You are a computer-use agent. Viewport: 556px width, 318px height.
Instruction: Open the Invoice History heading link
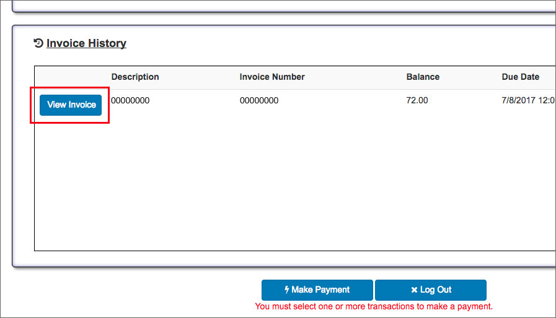[86, 43]
